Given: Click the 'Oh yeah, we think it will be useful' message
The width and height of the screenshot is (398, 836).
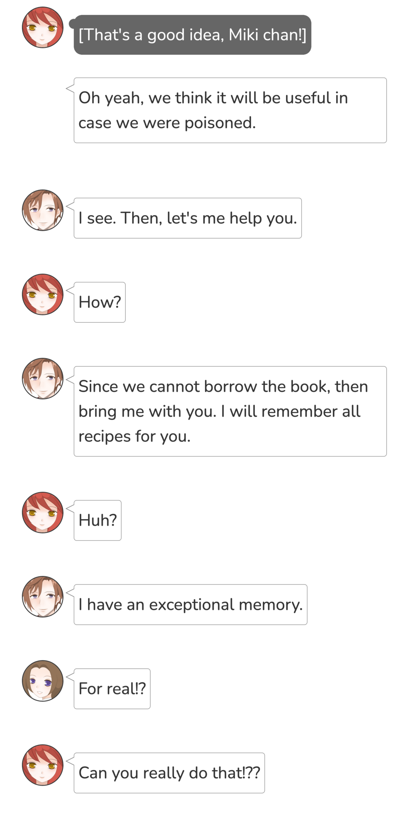Looking at the screenshot, I should 230,110.
